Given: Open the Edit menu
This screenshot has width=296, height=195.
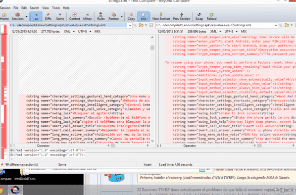Looking at the screenshot, I should (x=24, y=8).
